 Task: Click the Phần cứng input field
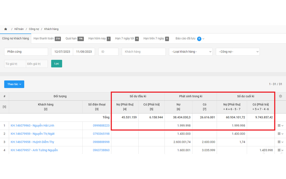pyautogui.click(x=26, y=52)
